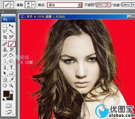This screenshot has width=135, height=119.
Task: Select the Eyedropper tool
Action: (x=11, y=80)
